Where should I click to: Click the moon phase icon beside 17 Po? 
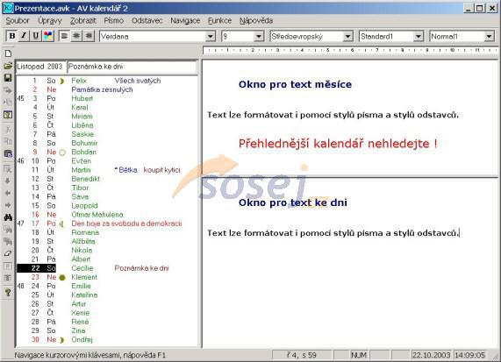tap(62, 224)
